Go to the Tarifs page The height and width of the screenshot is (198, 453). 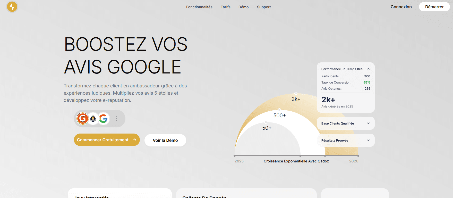pos(225,7)
